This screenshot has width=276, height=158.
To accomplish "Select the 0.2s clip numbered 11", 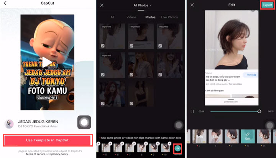I will tap(264, 136).
